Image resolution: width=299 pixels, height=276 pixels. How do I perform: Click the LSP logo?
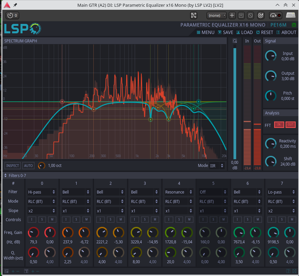[22, 29]
